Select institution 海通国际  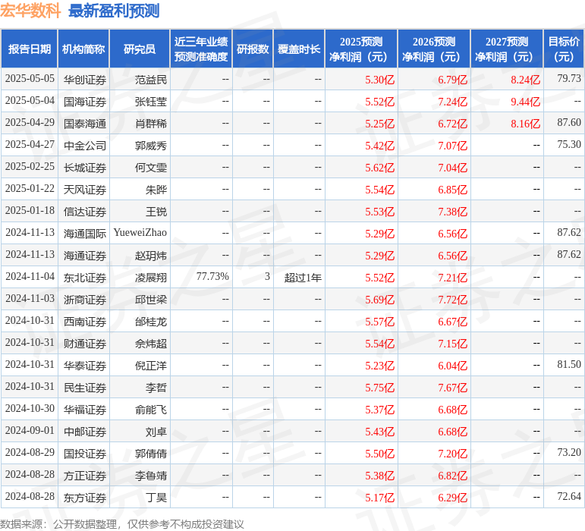pyautogui.click(x=85, y=234)
